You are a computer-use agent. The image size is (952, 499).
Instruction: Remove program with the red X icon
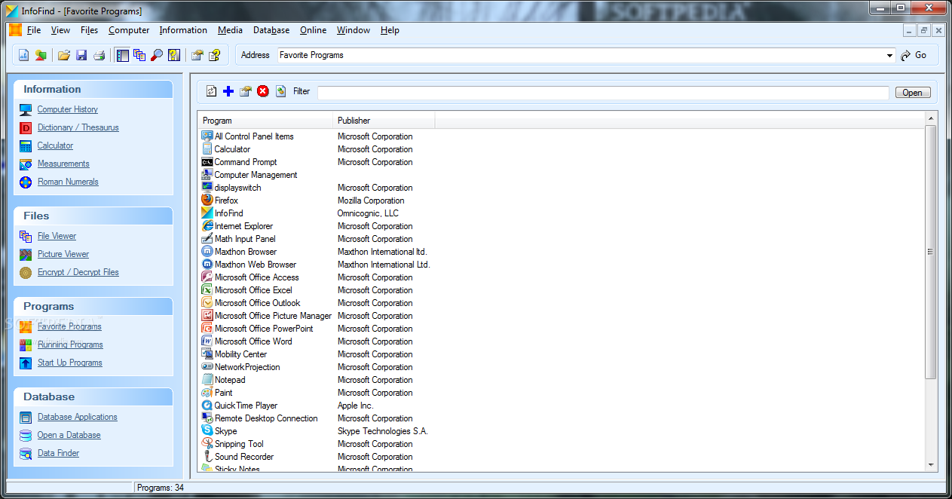263,91
